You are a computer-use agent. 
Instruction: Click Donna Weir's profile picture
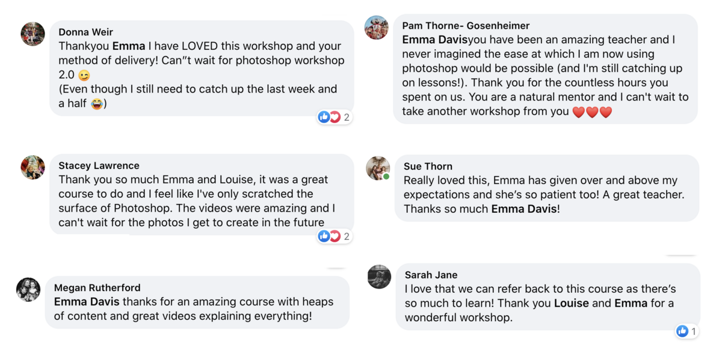[x=32, y=34]
